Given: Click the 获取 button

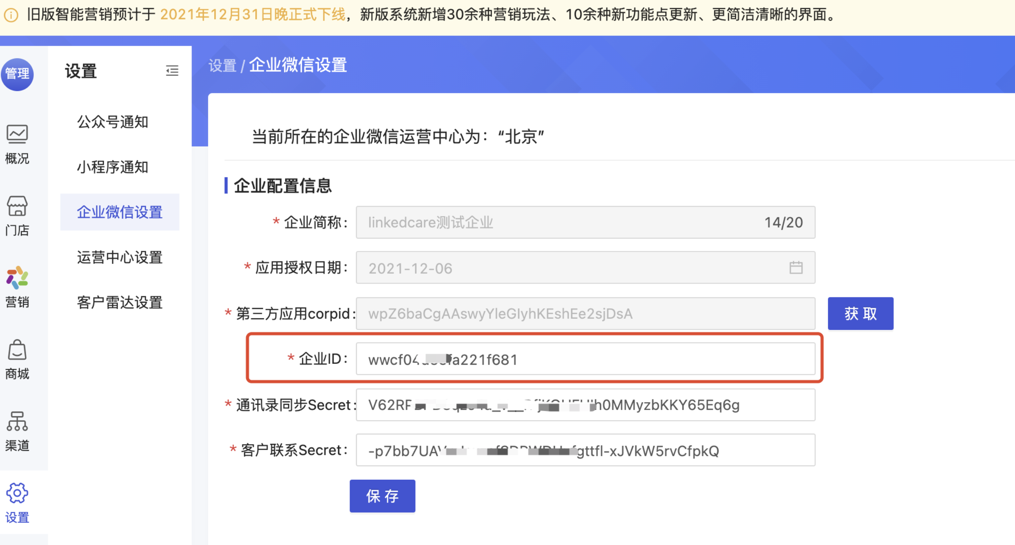Looking at the screenshot, I should click(860, 313).
